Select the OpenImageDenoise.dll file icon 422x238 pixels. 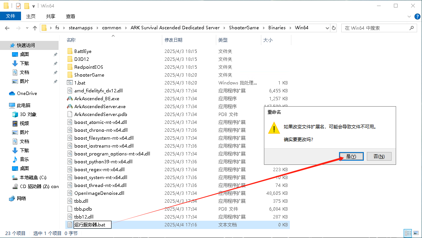pyautogui.click(x=70, y=193)
